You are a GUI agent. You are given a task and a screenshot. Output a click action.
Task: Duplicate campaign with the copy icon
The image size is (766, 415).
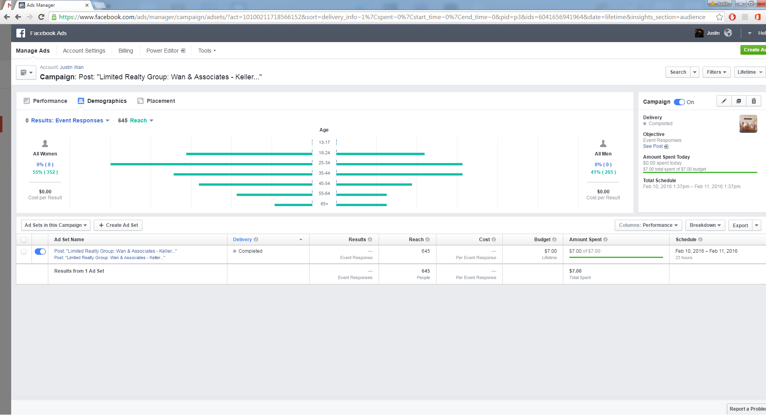(738, 101)
